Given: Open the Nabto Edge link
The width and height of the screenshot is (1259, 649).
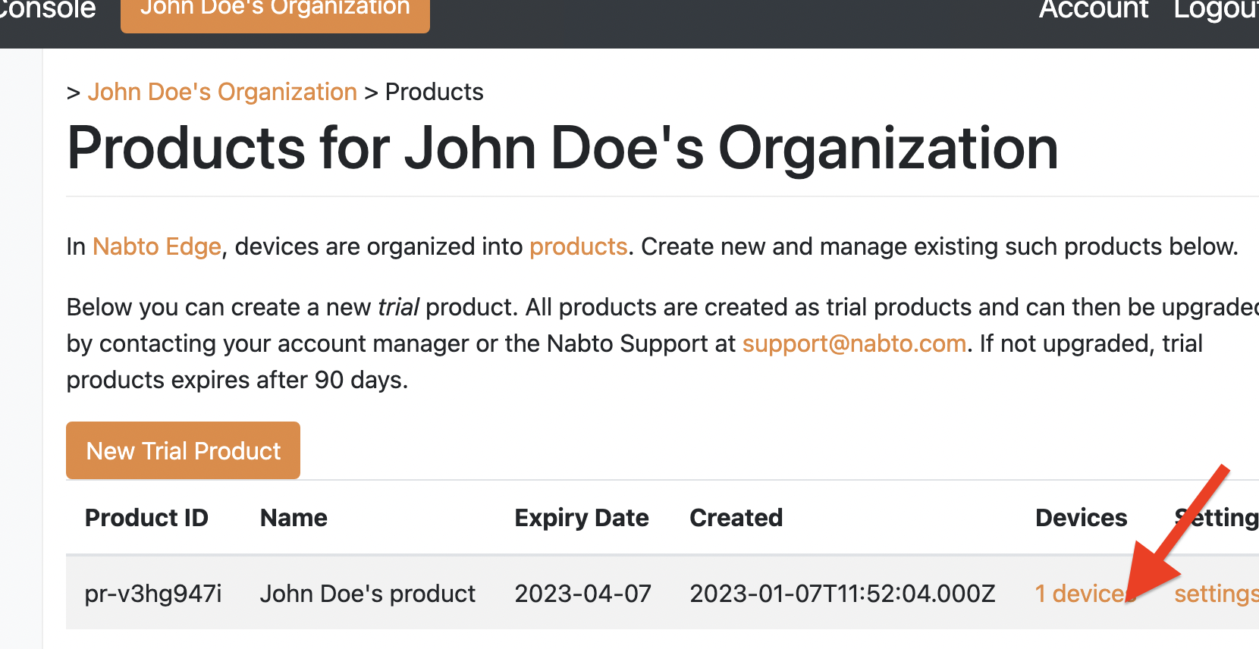Looking at the screenshot, I should (x=157, y=246).
